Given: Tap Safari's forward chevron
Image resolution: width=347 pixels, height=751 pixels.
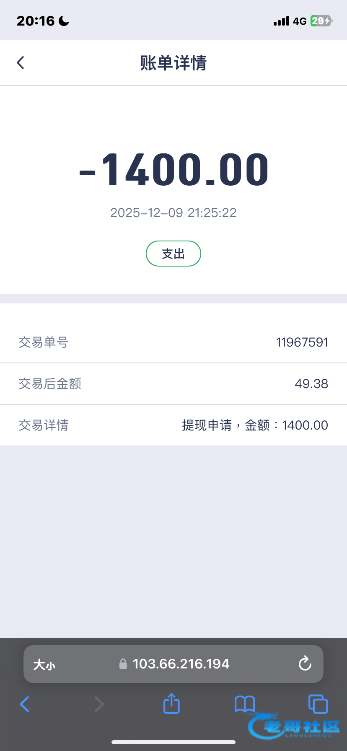Looking at the screenshot, I should pyautogui.click(x=99, y=704).
